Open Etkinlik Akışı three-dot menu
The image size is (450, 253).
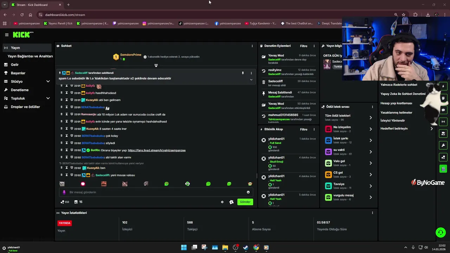click(x=314, y=129)
